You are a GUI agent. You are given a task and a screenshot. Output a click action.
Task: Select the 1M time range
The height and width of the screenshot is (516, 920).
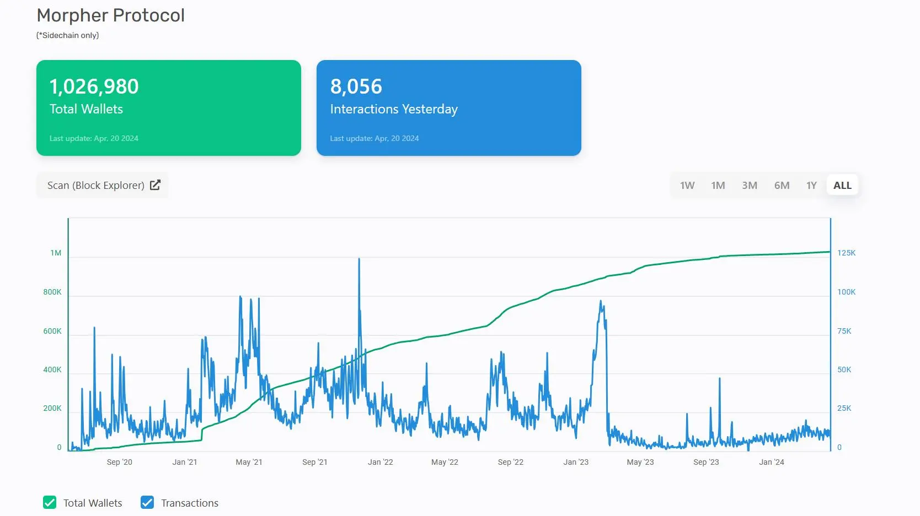coord(718,186)
